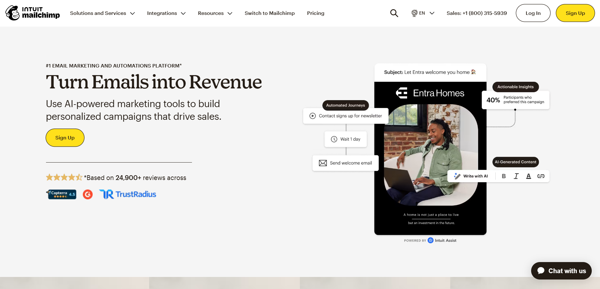The height and width of the screenshot is (289, 600).
Task: Click the AI-Generated Content label
Action: pyautogui.click(x=516, y=162)
